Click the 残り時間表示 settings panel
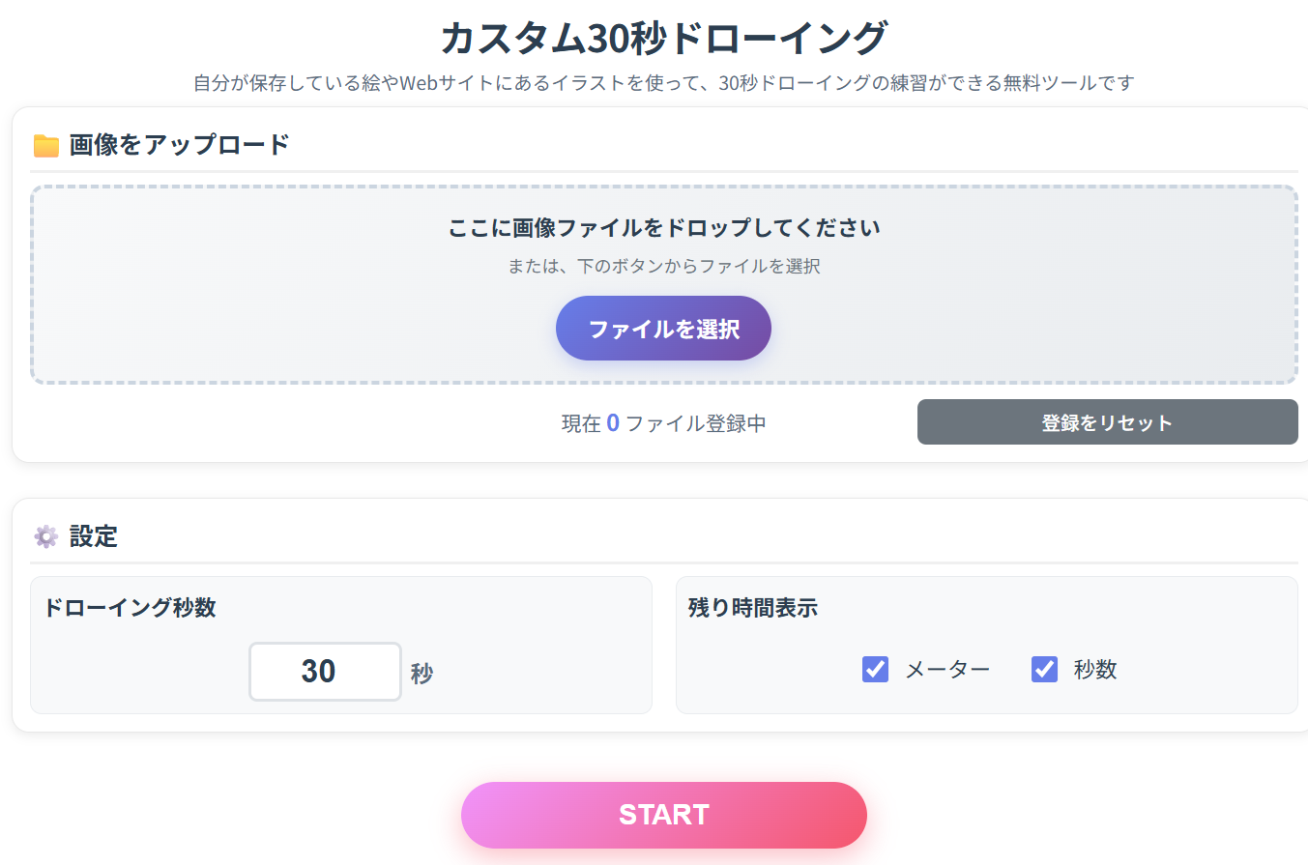 [x=986, y=645]
